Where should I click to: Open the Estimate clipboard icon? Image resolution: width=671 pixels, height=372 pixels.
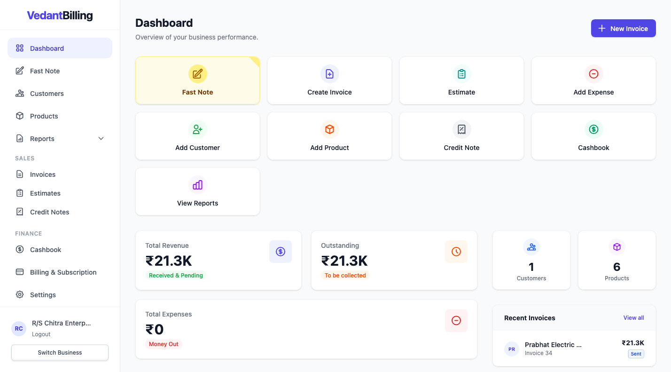coord(461,74)
